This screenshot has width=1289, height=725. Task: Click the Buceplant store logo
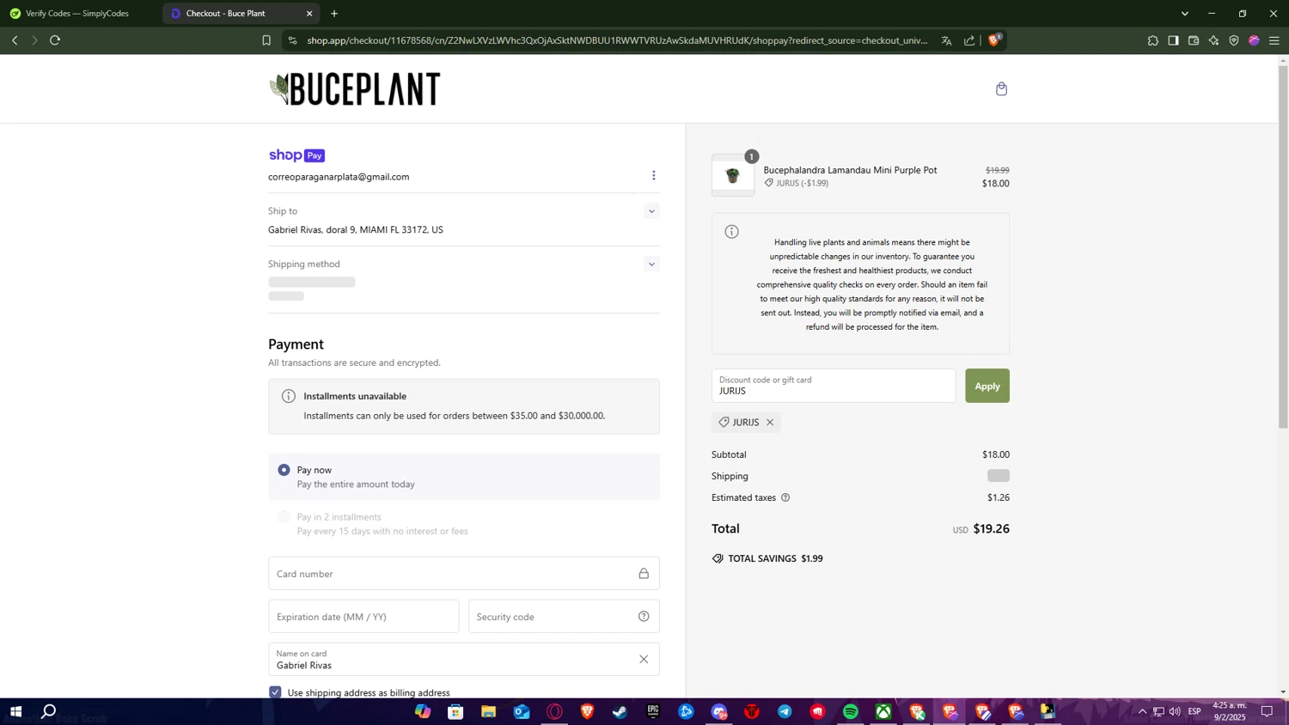tap(355, 88)
